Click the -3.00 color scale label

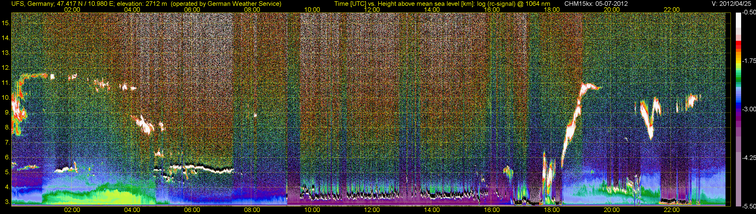(x=749, y=109)
